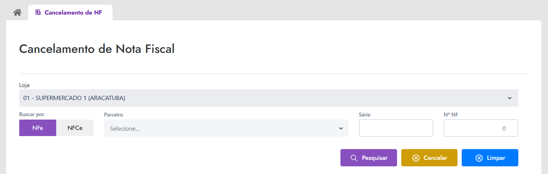
Task: Switch search mode to NFCe
Action: [75, 128]
